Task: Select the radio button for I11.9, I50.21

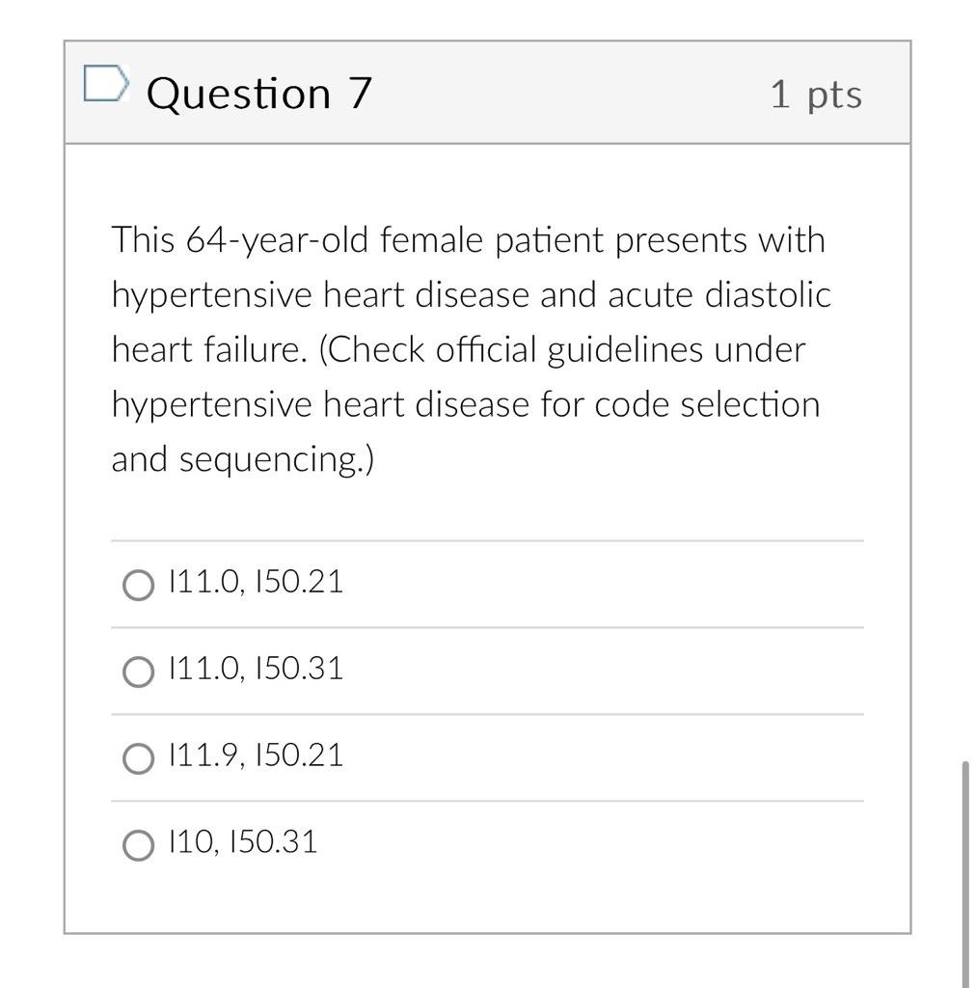Action: [x=139, y=758]
